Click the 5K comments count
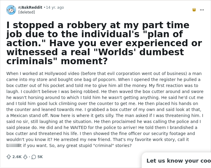Image resolution: width=211 pixels, height=168 pixels. click(x=40, y=157)
